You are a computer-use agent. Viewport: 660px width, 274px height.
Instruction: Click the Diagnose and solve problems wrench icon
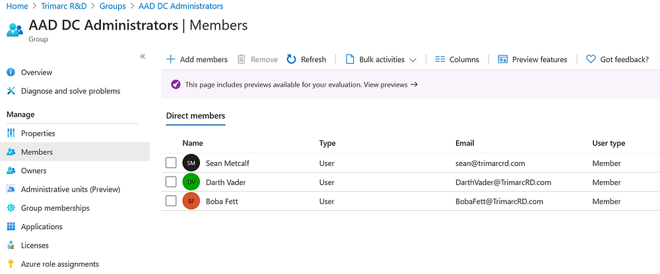click(x=11, y=91)
